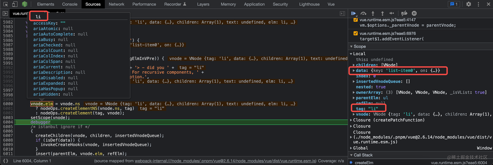Open the Performance tab
Viewport: 493px width, 165px height.
click(144, 4)
